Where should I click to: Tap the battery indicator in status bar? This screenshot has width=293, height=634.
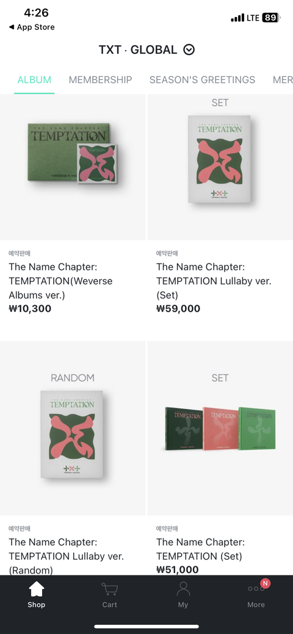[x=271, y=18]
